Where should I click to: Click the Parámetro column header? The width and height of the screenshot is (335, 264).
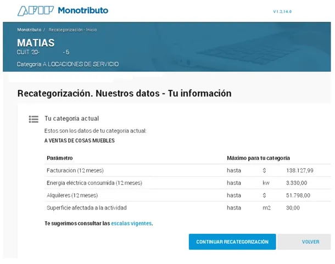coord(60,158)
